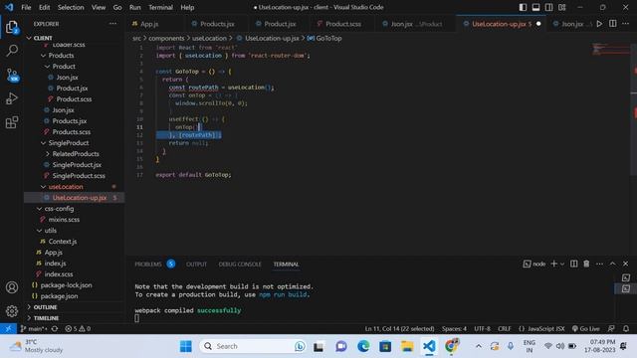Change encoding via UTF-8 status item
637x358 pixels.
[482, 328]
